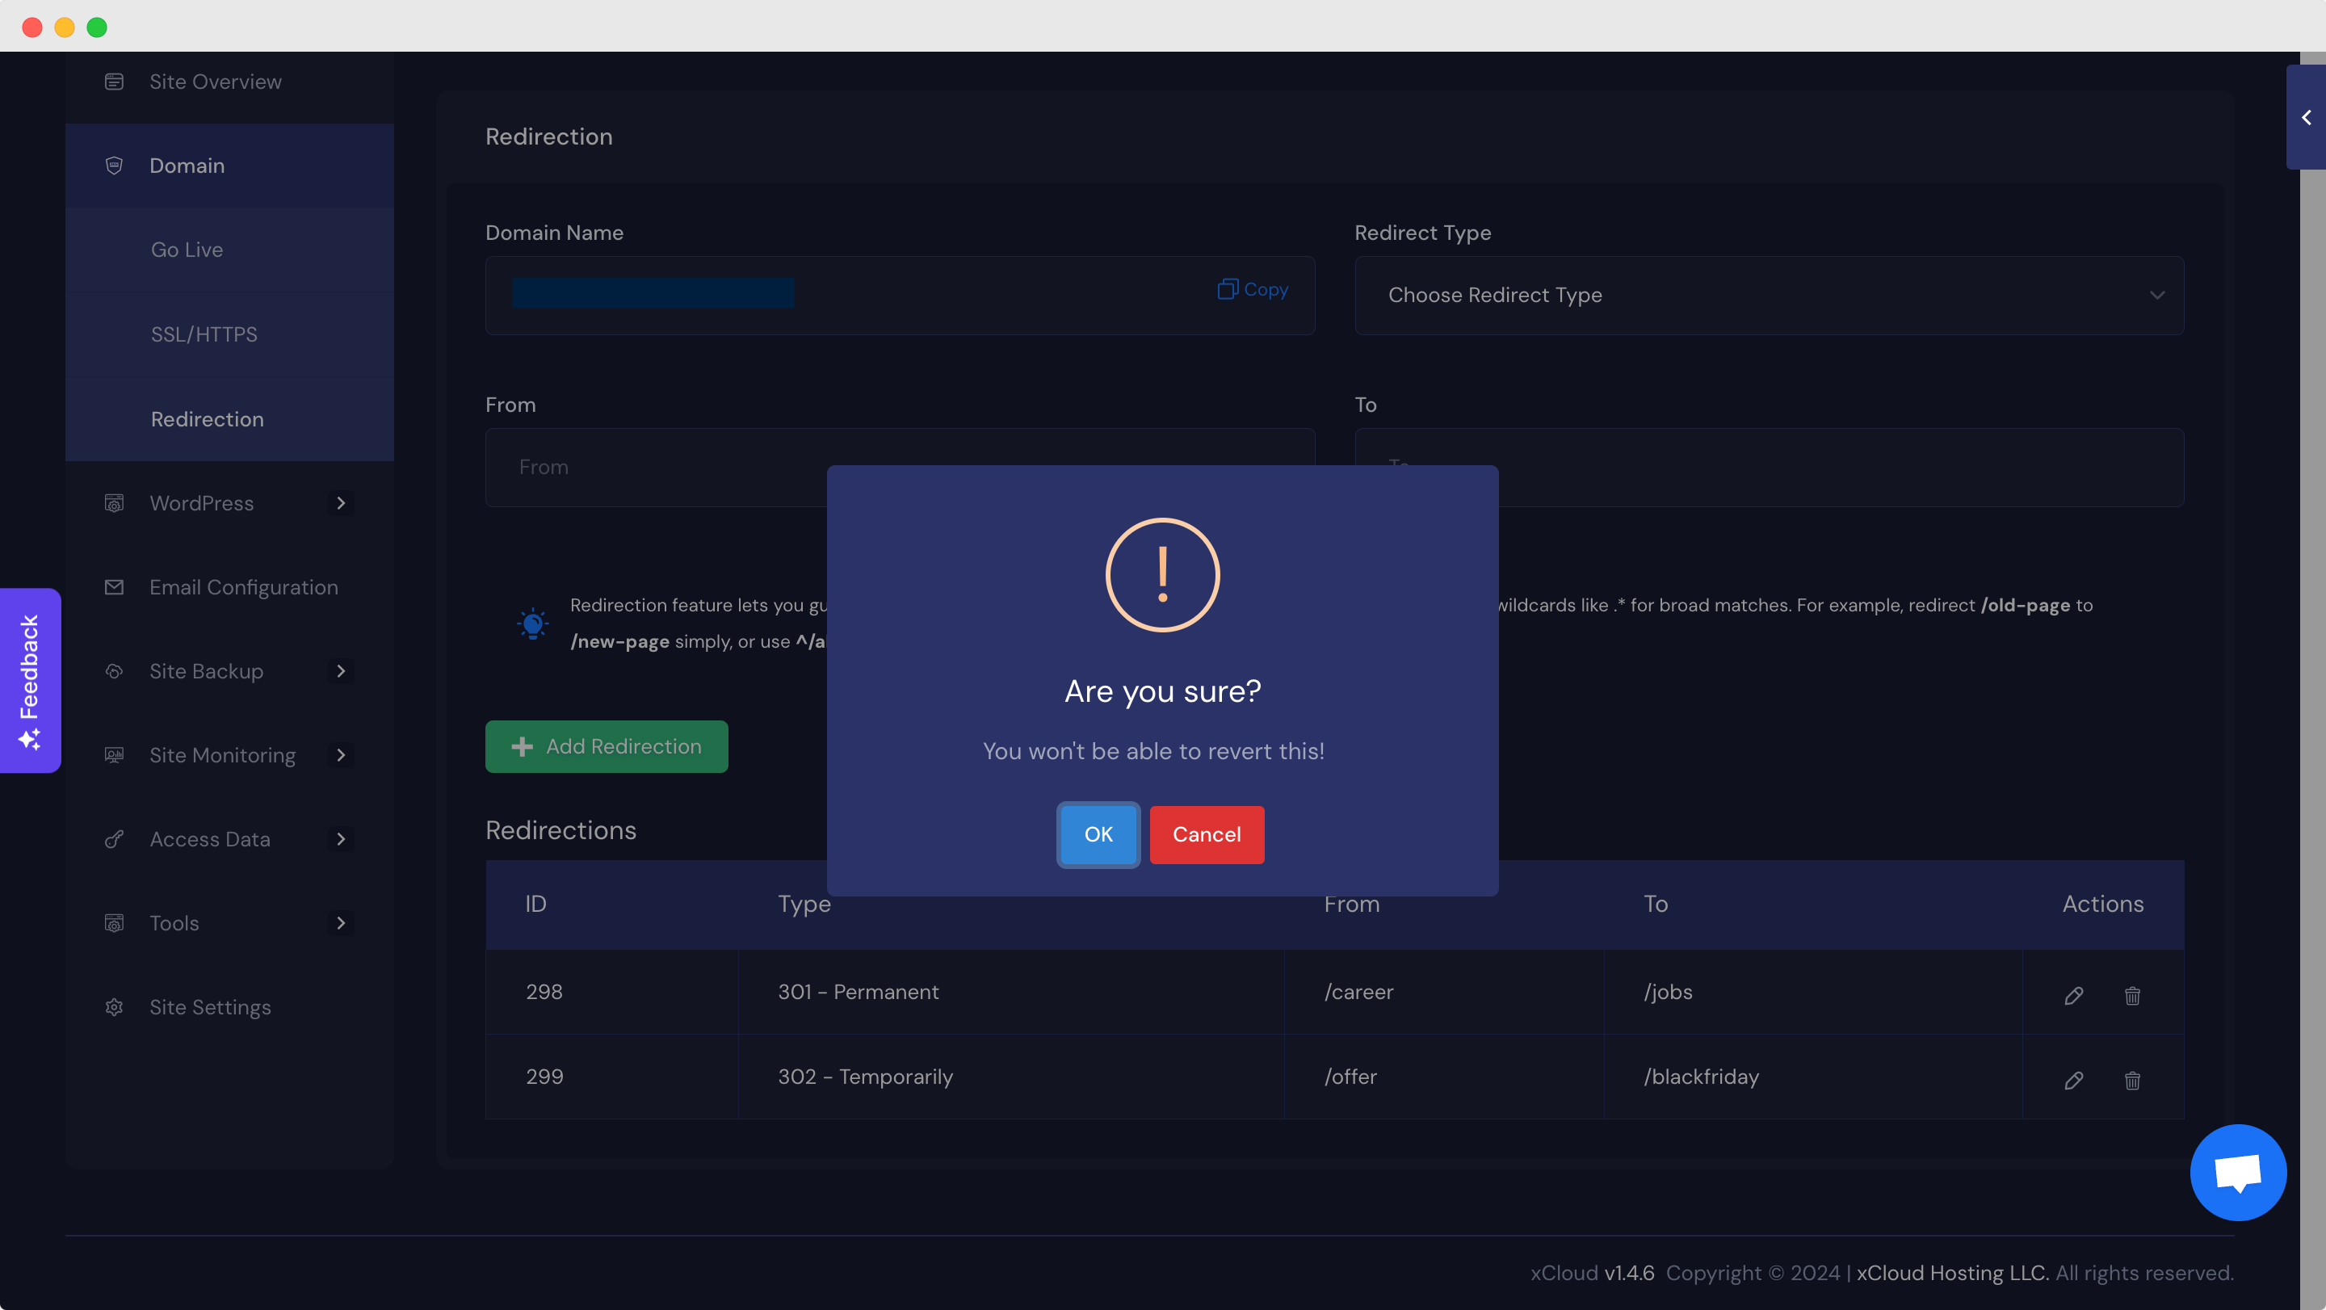Delete redirection 299 via trash icon
Image resolution: width=2326 pixels, height=1310 pixels.
click(x=2132, y=1080)
